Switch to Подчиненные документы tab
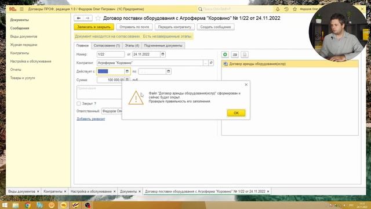Image resolution: width=371 pixels, height=209 pixels. (163, 45)
